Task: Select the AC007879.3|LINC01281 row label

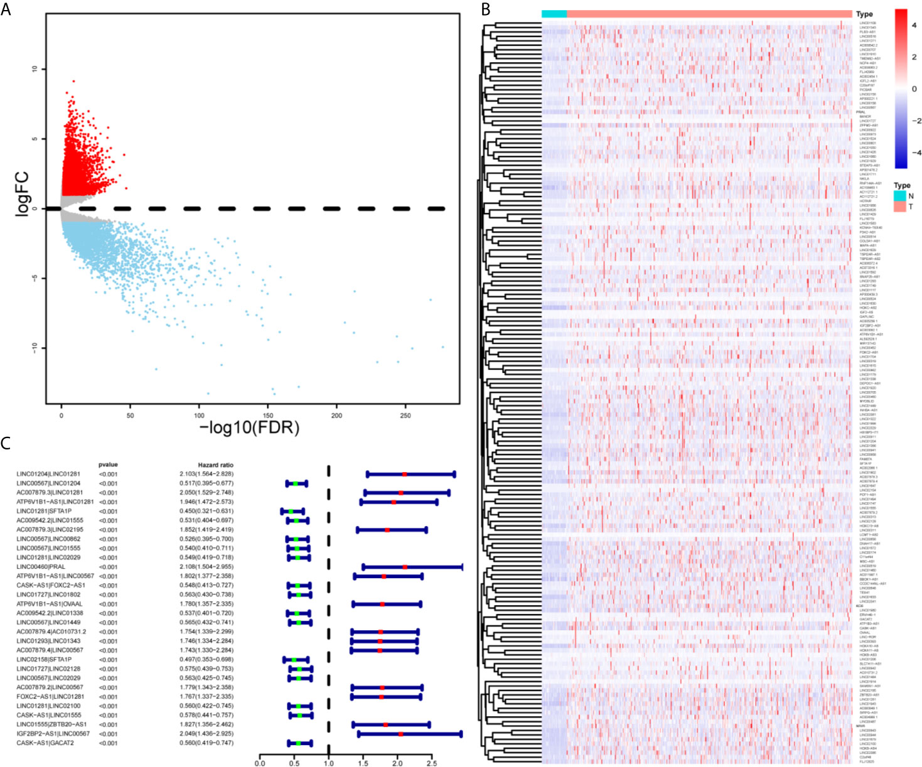Action: click(50, 493)
